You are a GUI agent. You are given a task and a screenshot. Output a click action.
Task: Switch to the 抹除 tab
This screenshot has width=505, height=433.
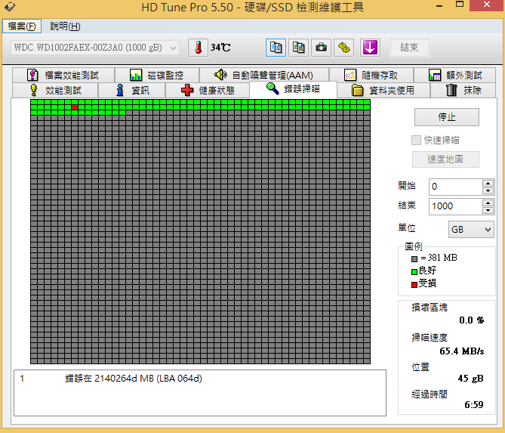coord(463,90)
